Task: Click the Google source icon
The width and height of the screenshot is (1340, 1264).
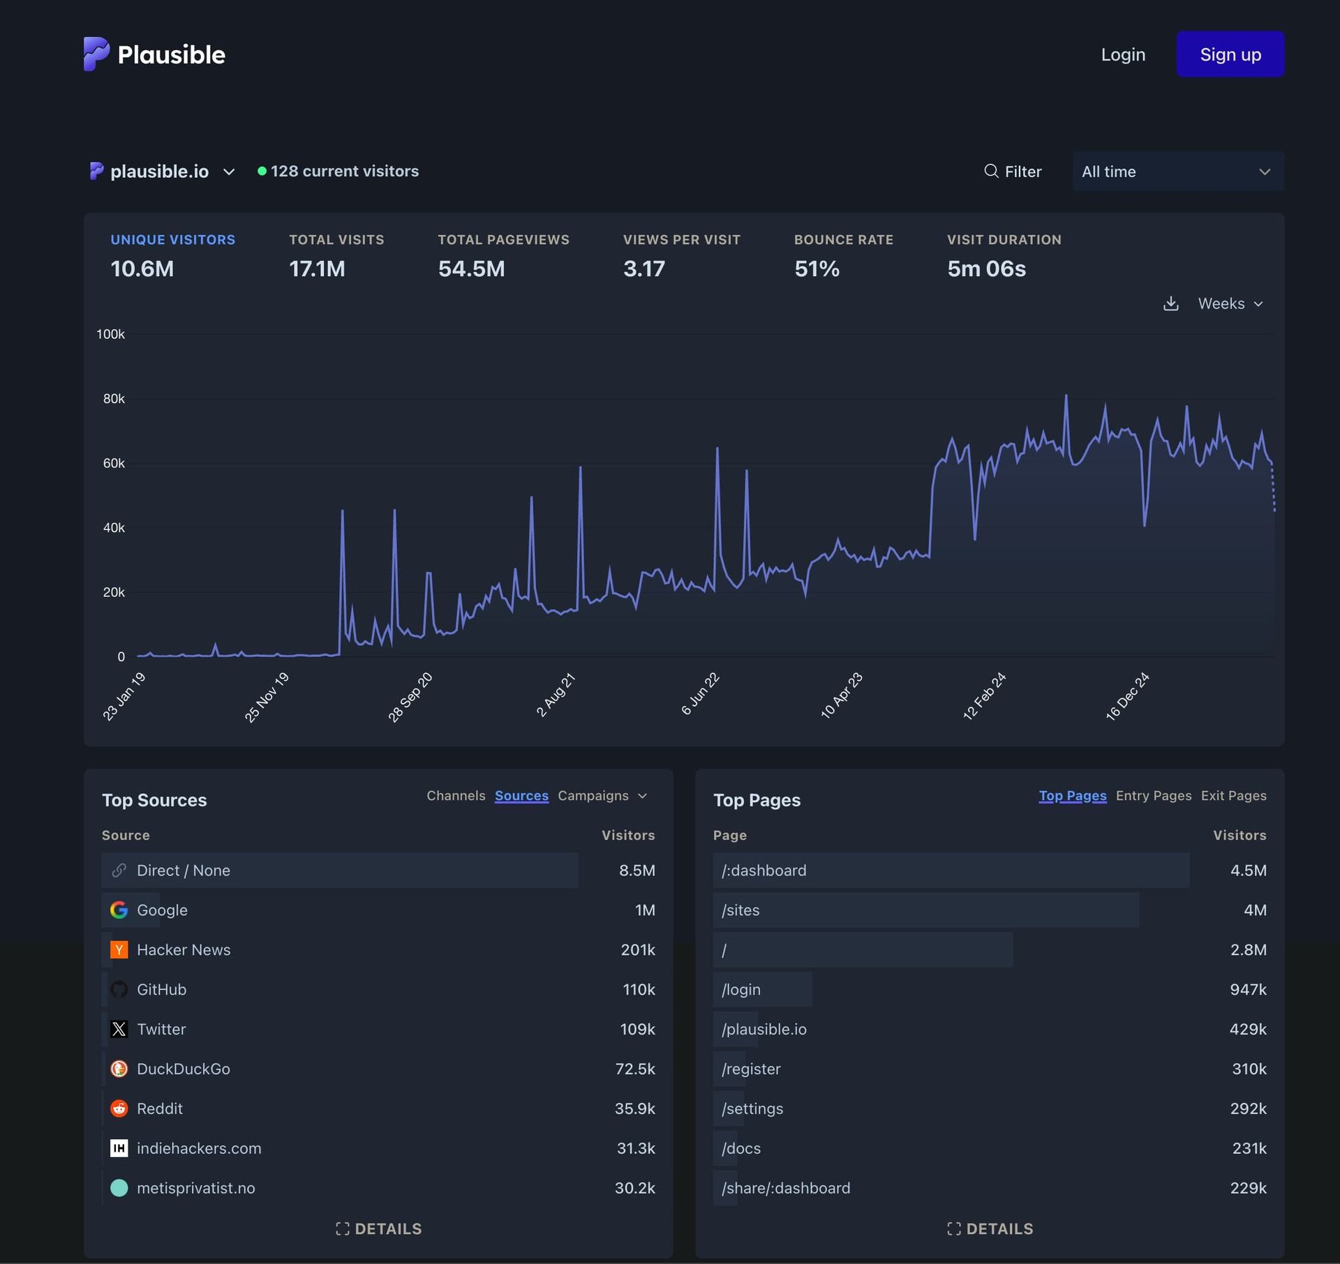Action: [119, 910]
